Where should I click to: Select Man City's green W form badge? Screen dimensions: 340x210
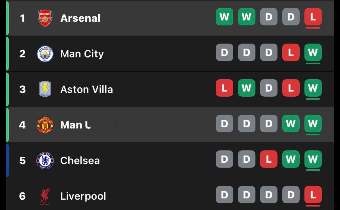(313, 52)
